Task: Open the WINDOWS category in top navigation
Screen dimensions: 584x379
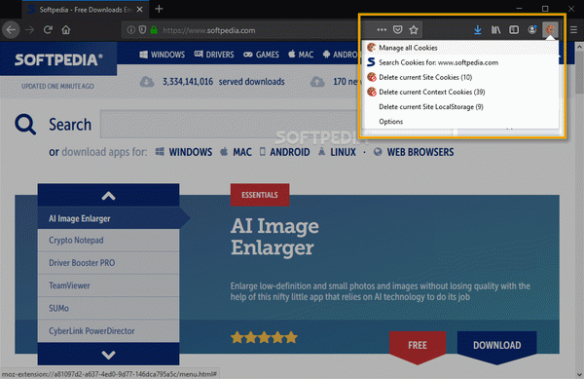Action: (162, 55)
